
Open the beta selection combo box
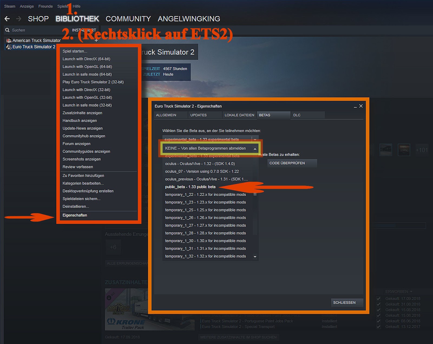coord(210,139)
